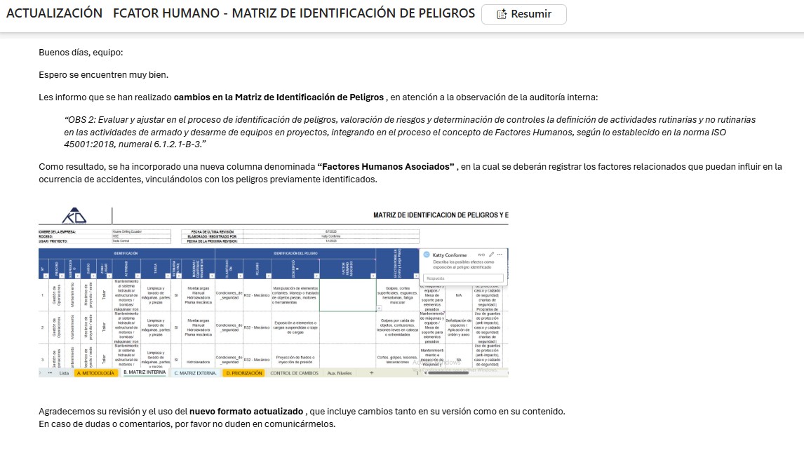Select the Aux. Niveles sheet tab
804x453 pixels.
(x=340, y=373)
